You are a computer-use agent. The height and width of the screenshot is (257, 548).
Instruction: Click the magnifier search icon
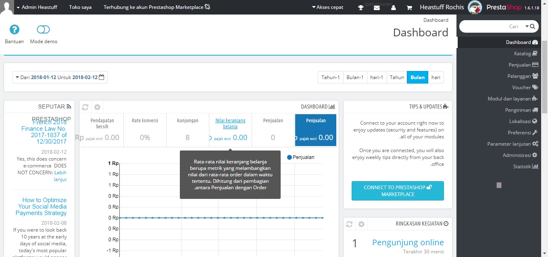tap(533, 27)
